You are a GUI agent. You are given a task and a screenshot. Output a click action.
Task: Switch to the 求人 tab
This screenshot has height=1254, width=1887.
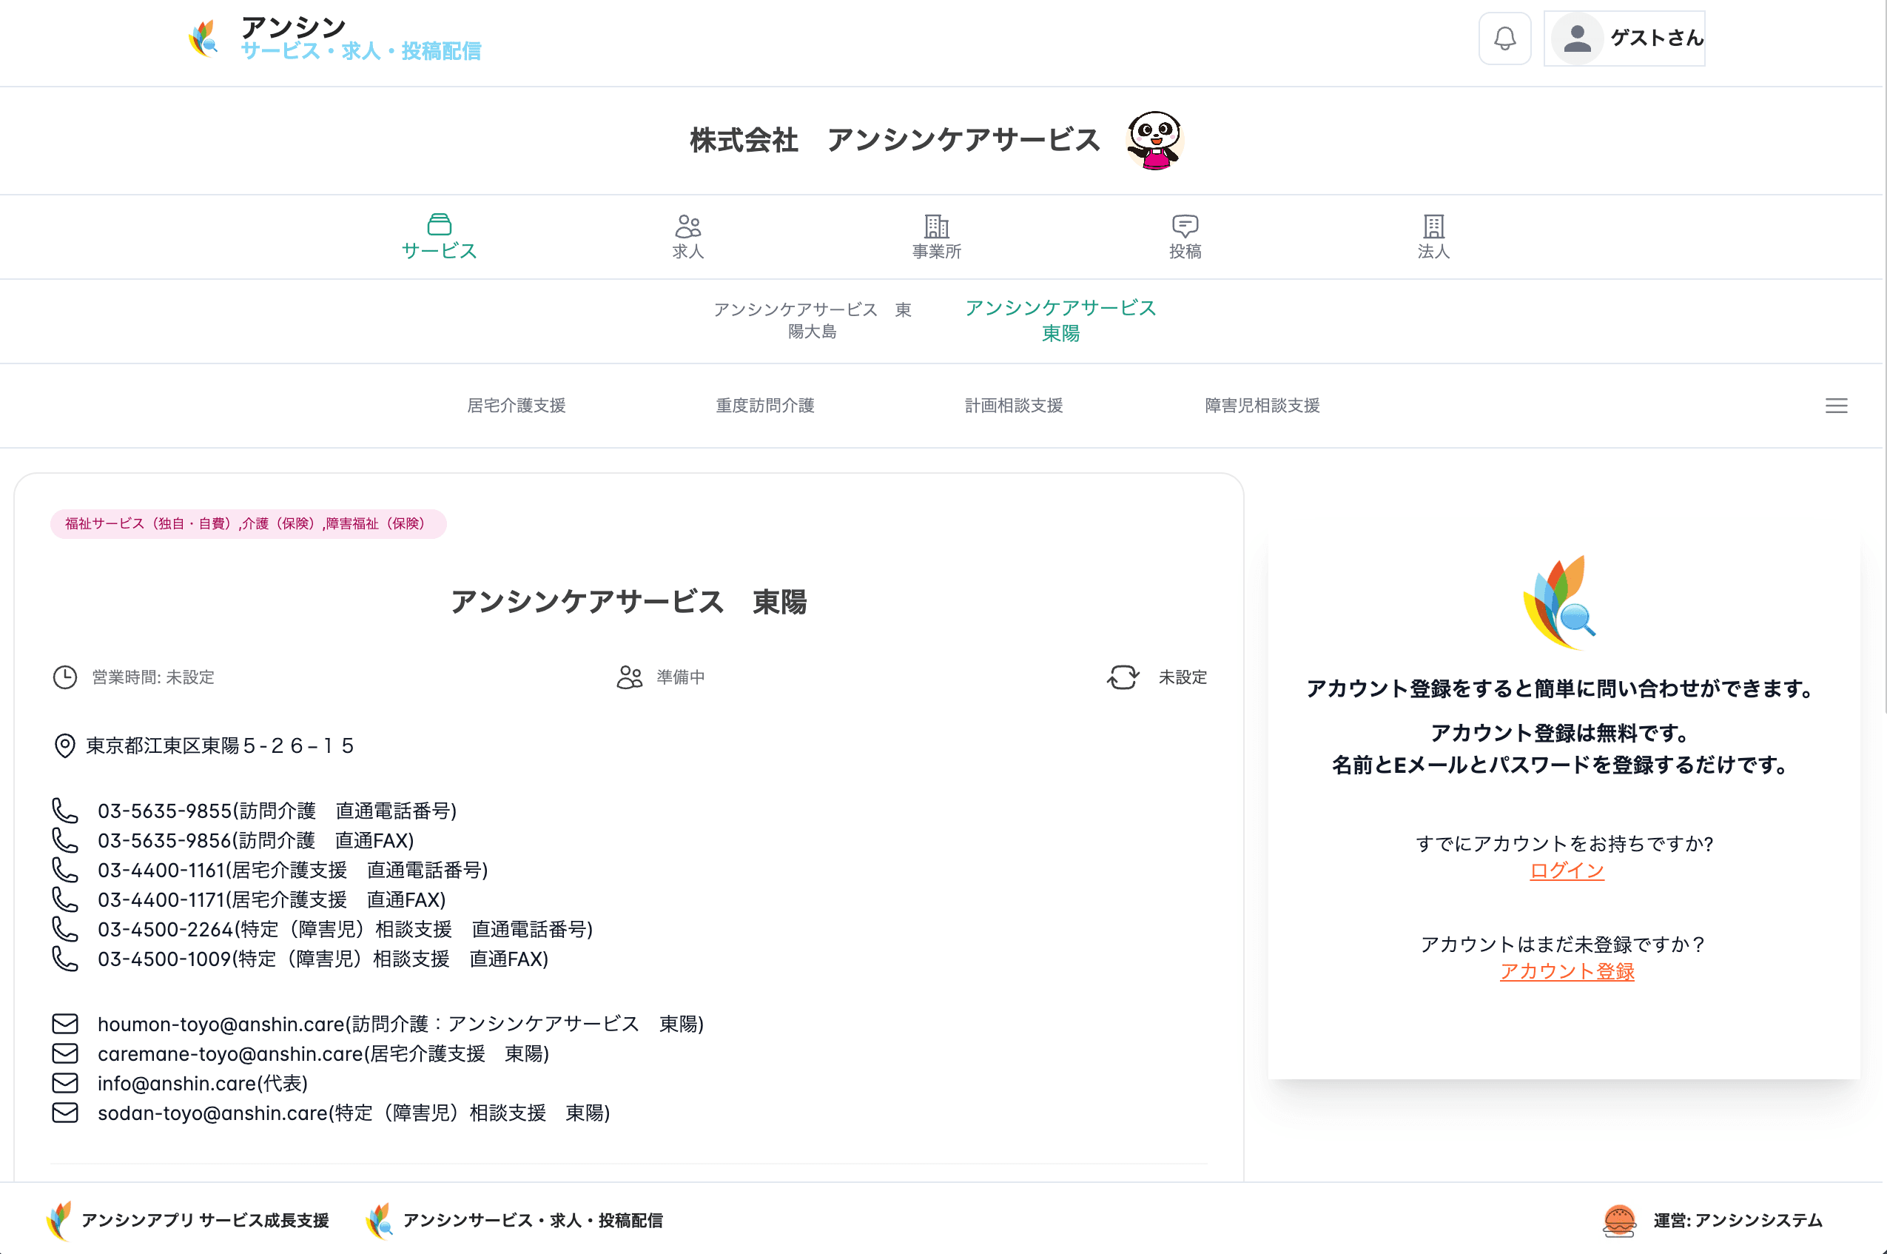(687, 237)
